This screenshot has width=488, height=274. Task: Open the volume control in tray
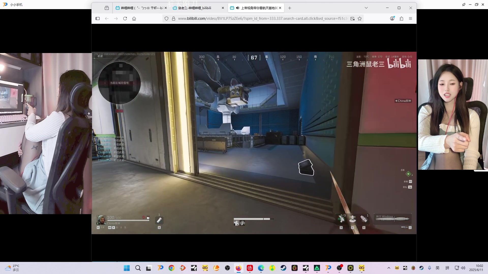click(x=463, y=268)
